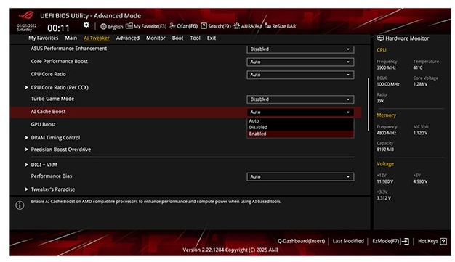
Task: Open settings gear next to clock
Action: [86, 25]
